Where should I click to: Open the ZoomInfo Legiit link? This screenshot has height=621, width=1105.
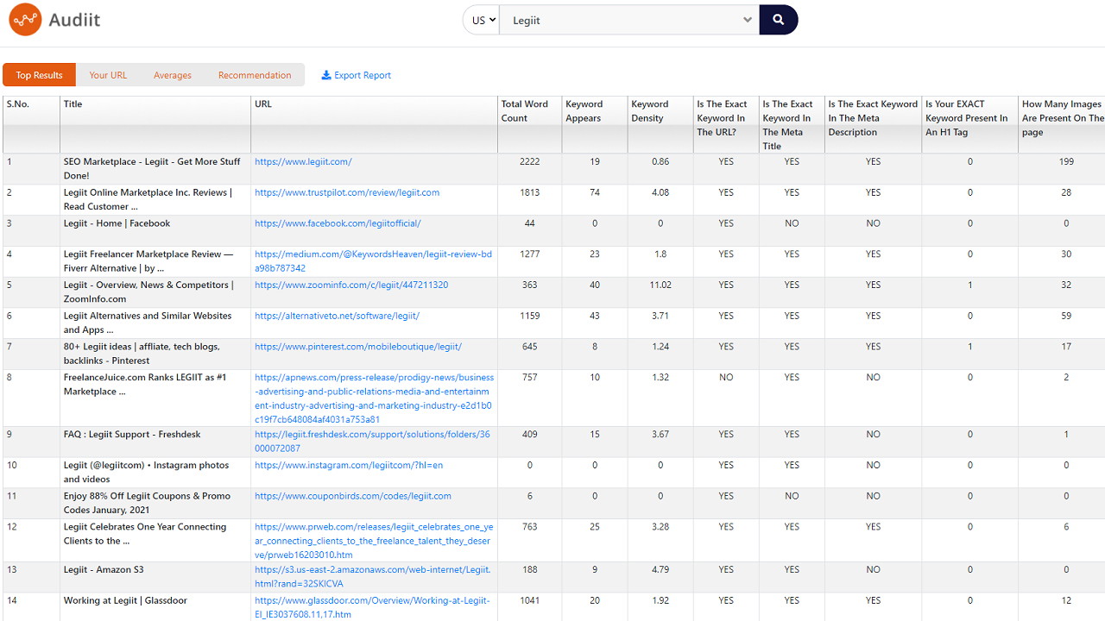[351, 285]
